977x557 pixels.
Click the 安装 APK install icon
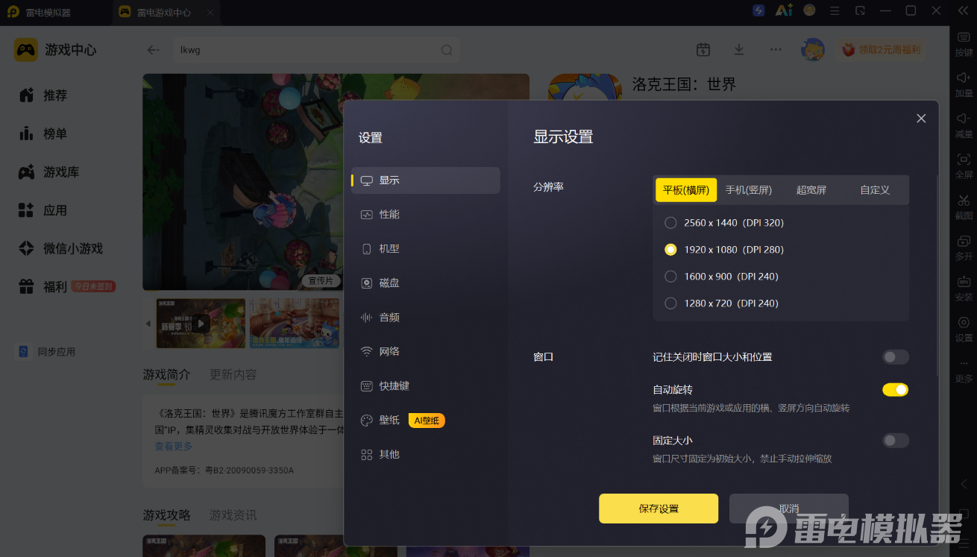pos(964,289)
